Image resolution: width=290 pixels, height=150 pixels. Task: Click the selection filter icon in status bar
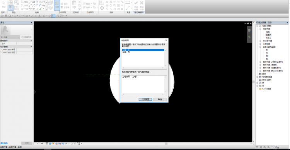point(276,147)
